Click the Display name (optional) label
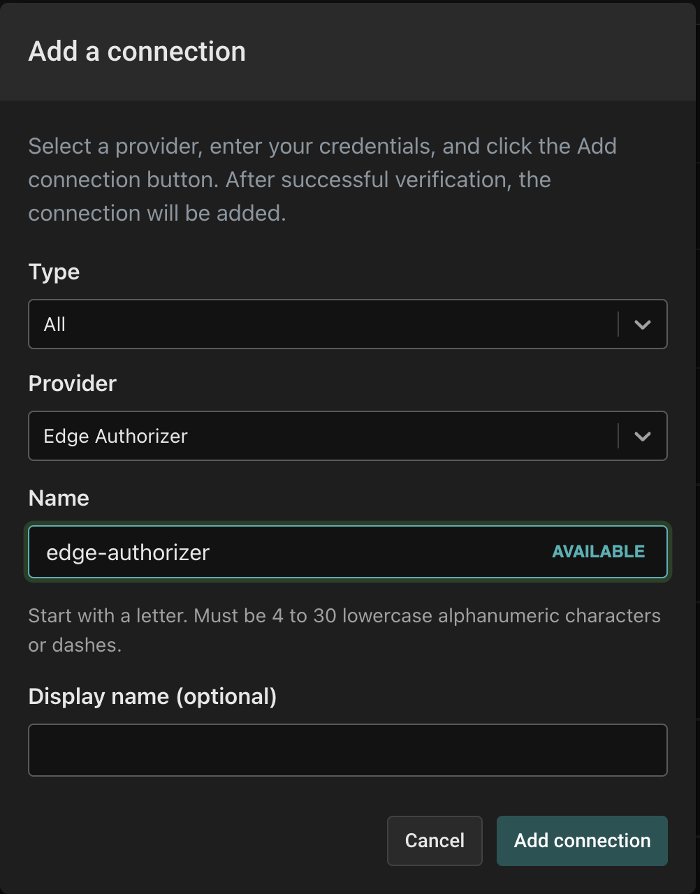700x894 pixels. [x=152, y=696]
